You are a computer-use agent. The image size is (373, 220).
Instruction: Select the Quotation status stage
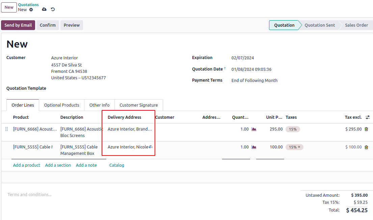click(284, 25)
